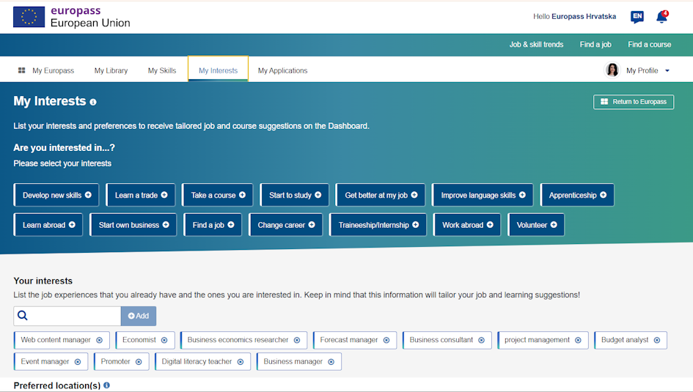693x392 pixels.
Task: Open the EN language selector icon
Action: pyautogui.click(x=637, y=17)
